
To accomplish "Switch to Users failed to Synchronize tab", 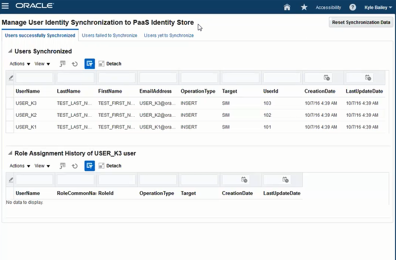I will coord(110,35).
